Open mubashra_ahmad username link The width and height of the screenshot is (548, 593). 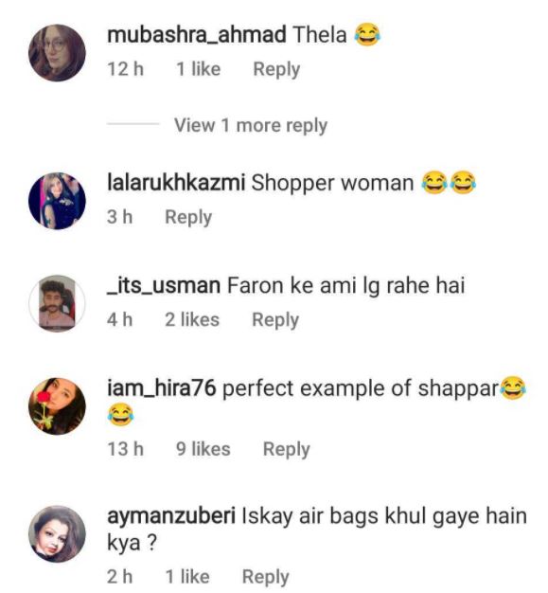(197, 35)
